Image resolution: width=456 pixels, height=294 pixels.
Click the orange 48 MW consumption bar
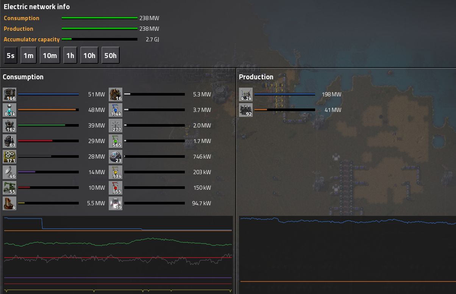point(48,110)
